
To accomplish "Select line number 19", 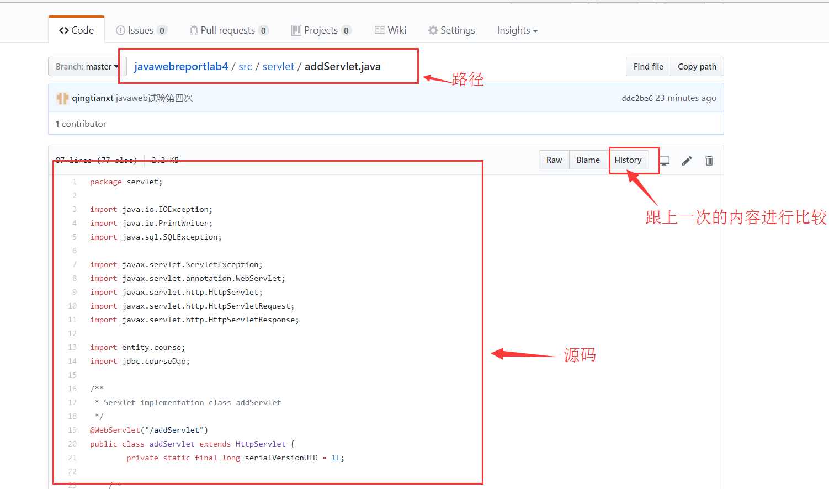I will click(x=72, y=430).
